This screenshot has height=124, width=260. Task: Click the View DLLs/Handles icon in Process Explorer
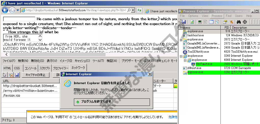pyautogui.click(x=217, y=22)
